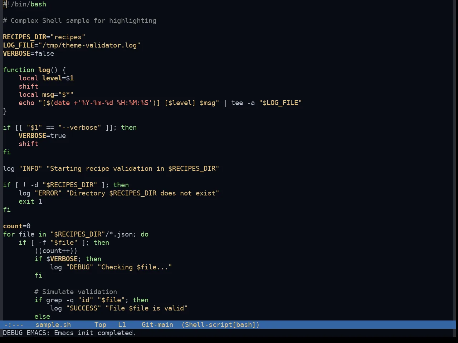This screenshot has width=458, height=343.
Task: Click the 'if [[ "$1" == "--verbose" ]]; then' line
Action: [x=70, y=128]
